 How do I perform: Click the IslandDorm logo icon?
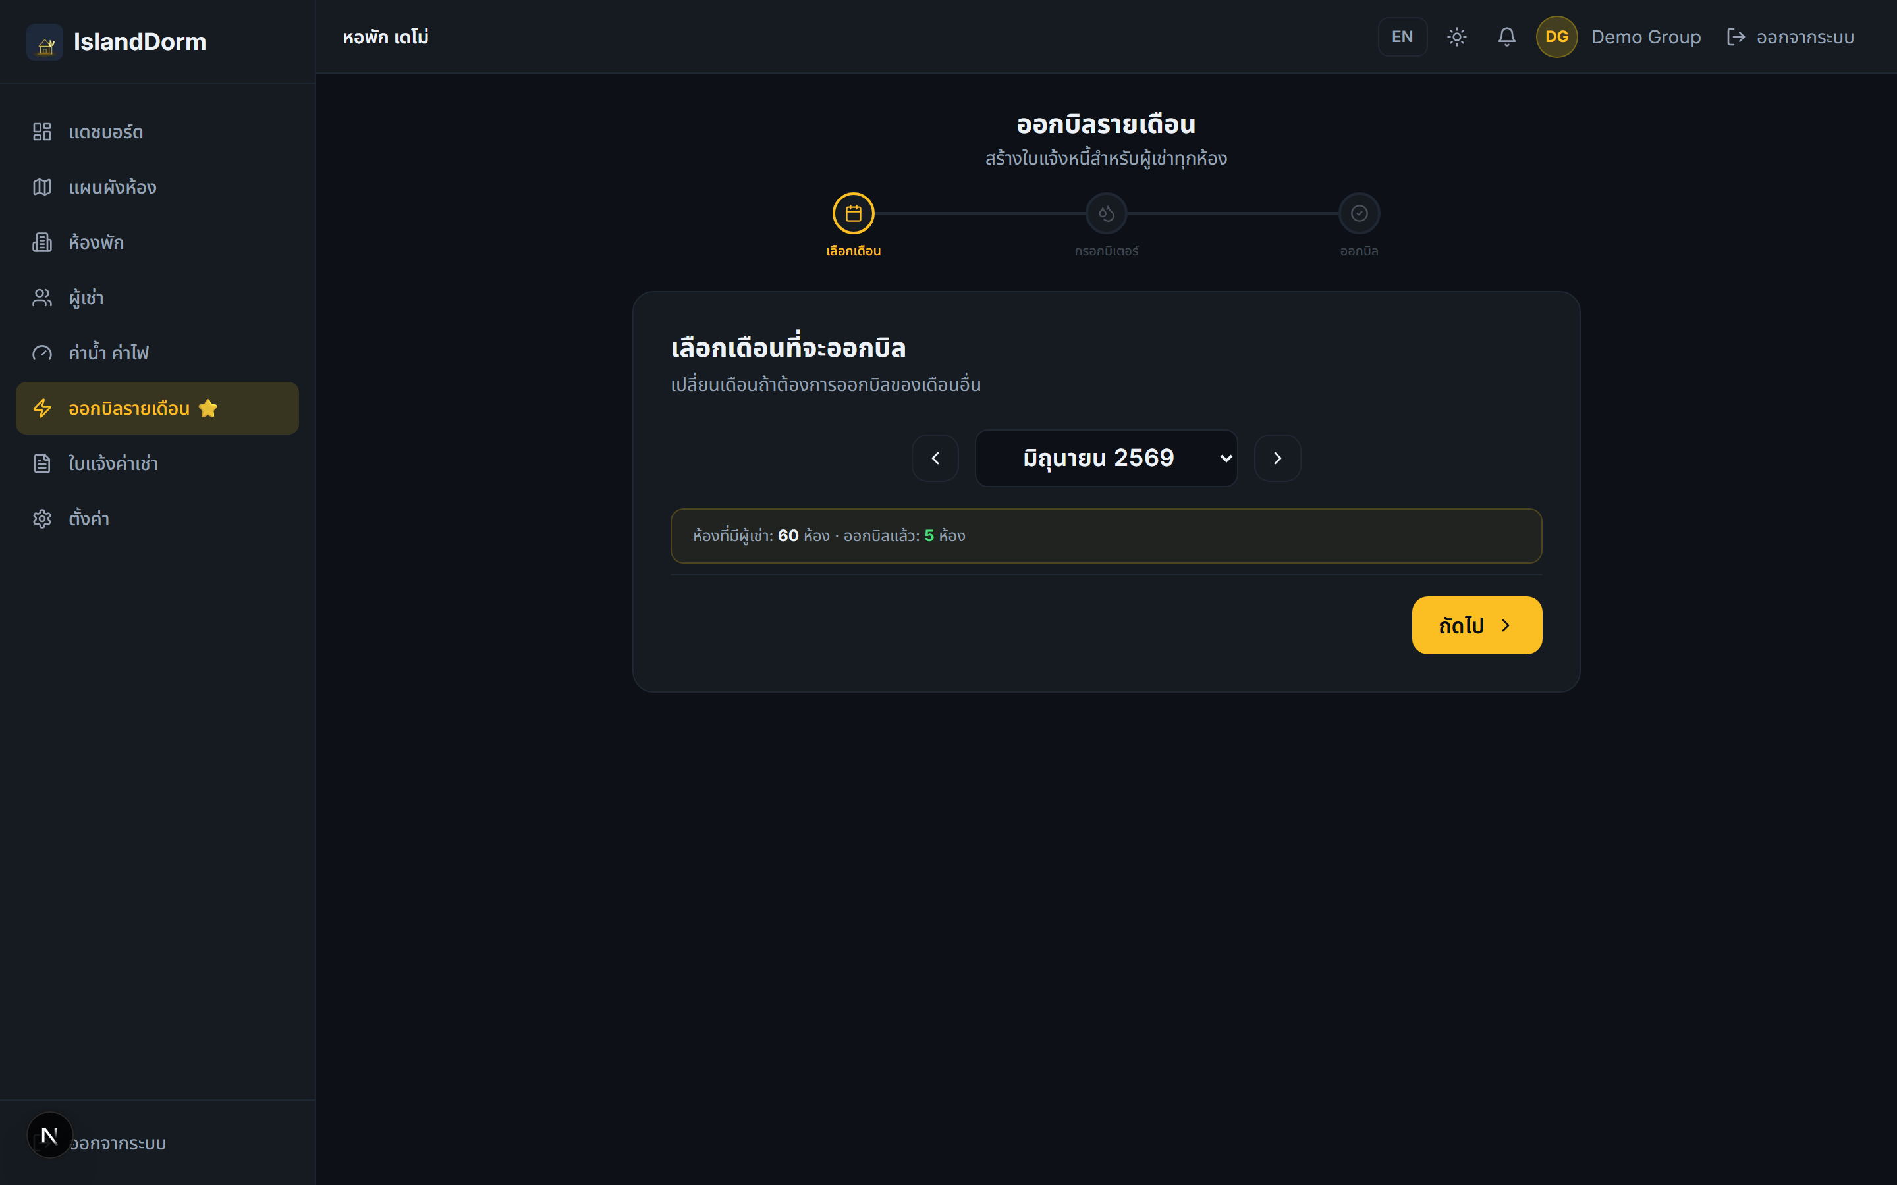click(x=45, y=42)
